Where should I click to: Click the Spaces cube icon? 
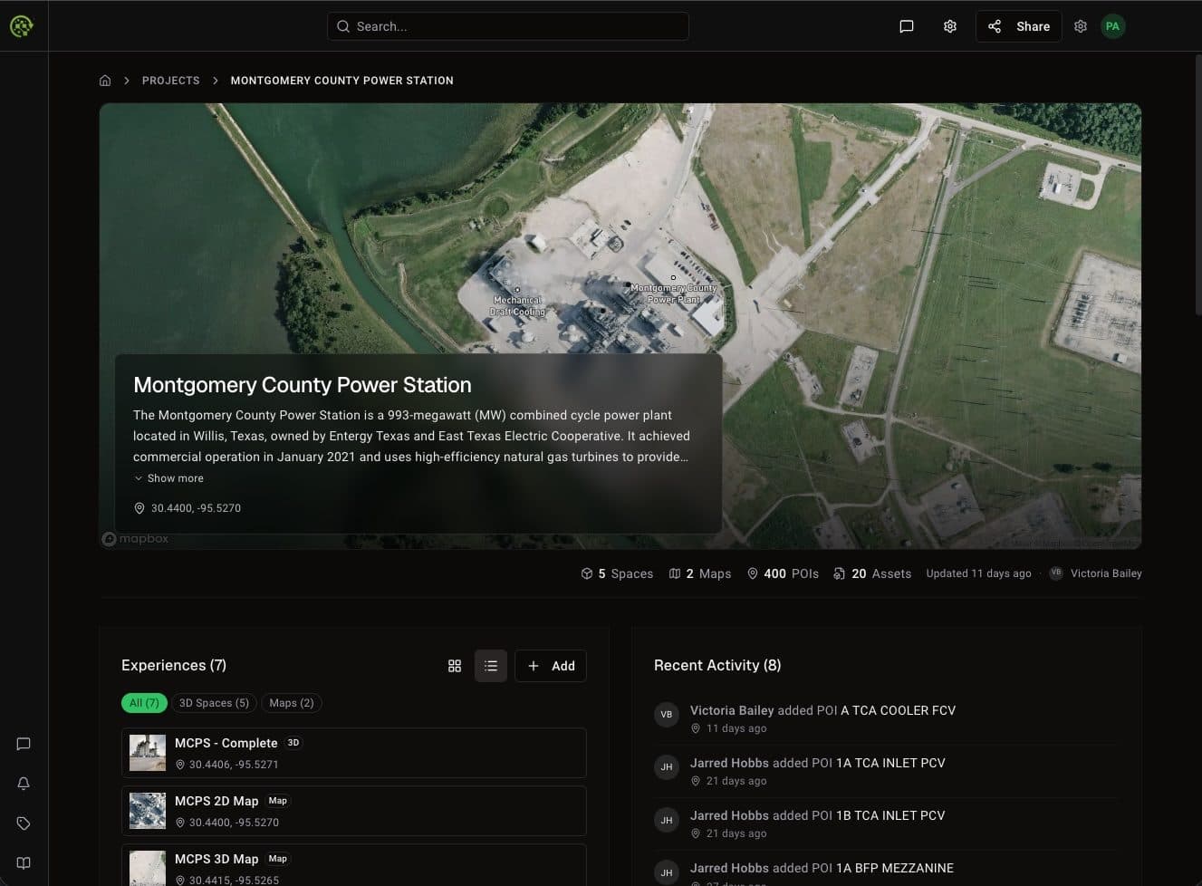(587, 573)
